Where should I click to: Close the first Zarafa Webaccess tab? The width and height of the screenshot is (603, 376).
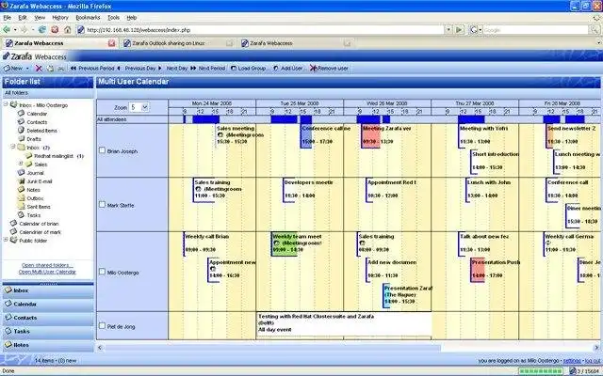(x=112, y=43)
